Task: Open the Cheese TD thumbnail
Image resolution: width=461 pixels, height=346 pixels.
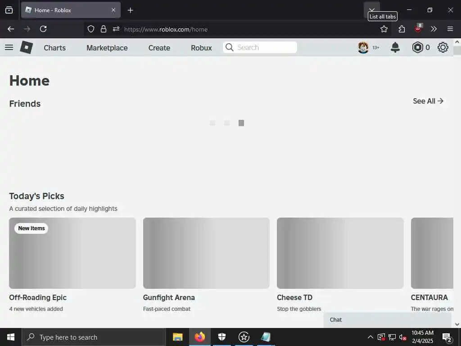Action: (340, 253)
